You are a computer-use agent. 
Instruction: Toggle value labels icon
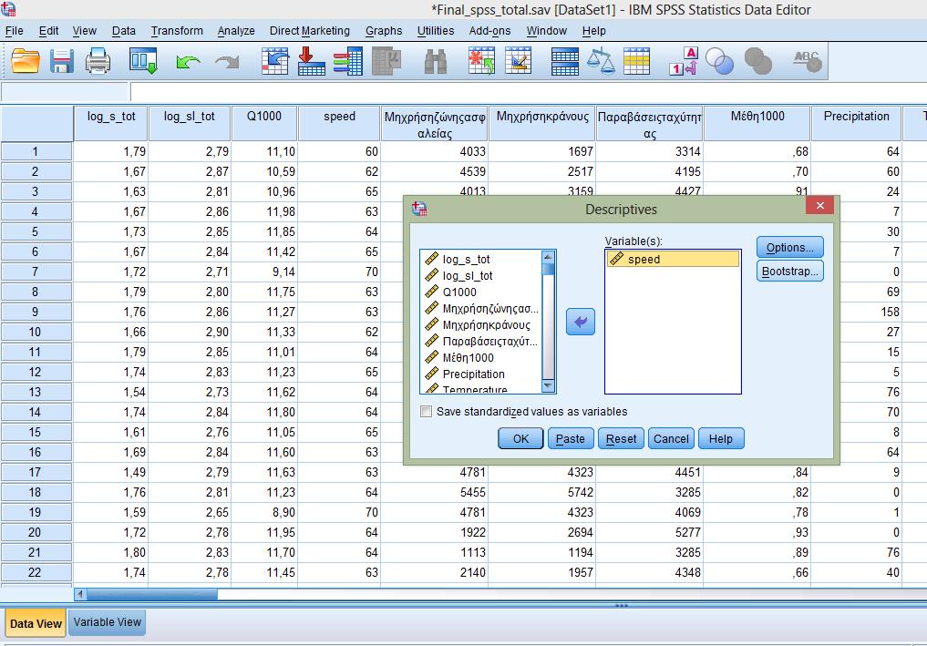[684, 61]
